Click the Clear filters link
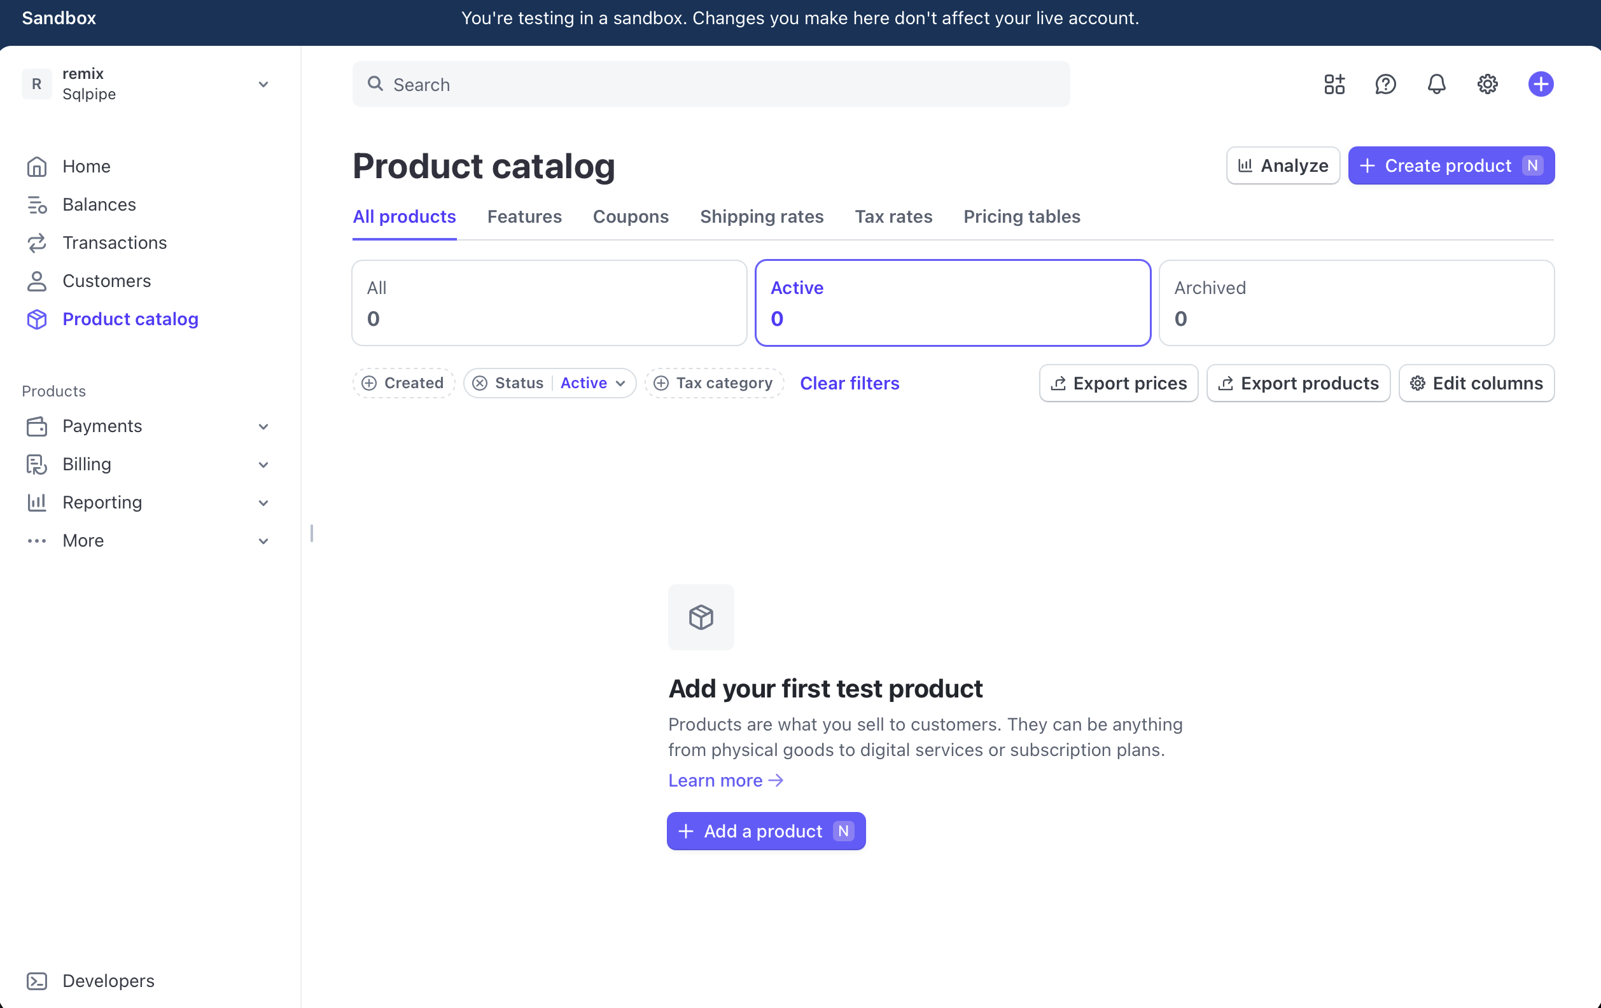This screenshot has height=1008, width=1601. (849, 383)
